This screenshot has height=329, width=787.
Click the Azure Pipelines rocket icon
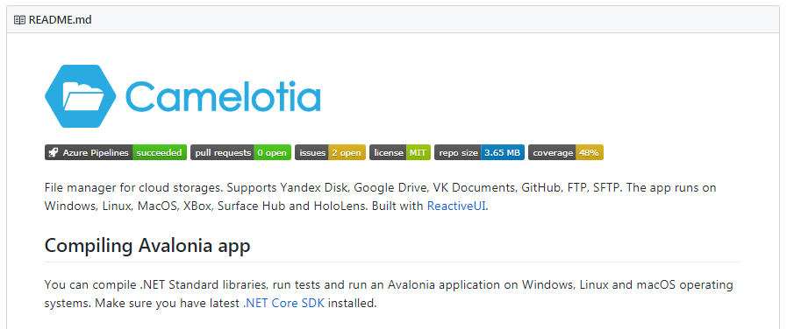click(x=54, y=153)
